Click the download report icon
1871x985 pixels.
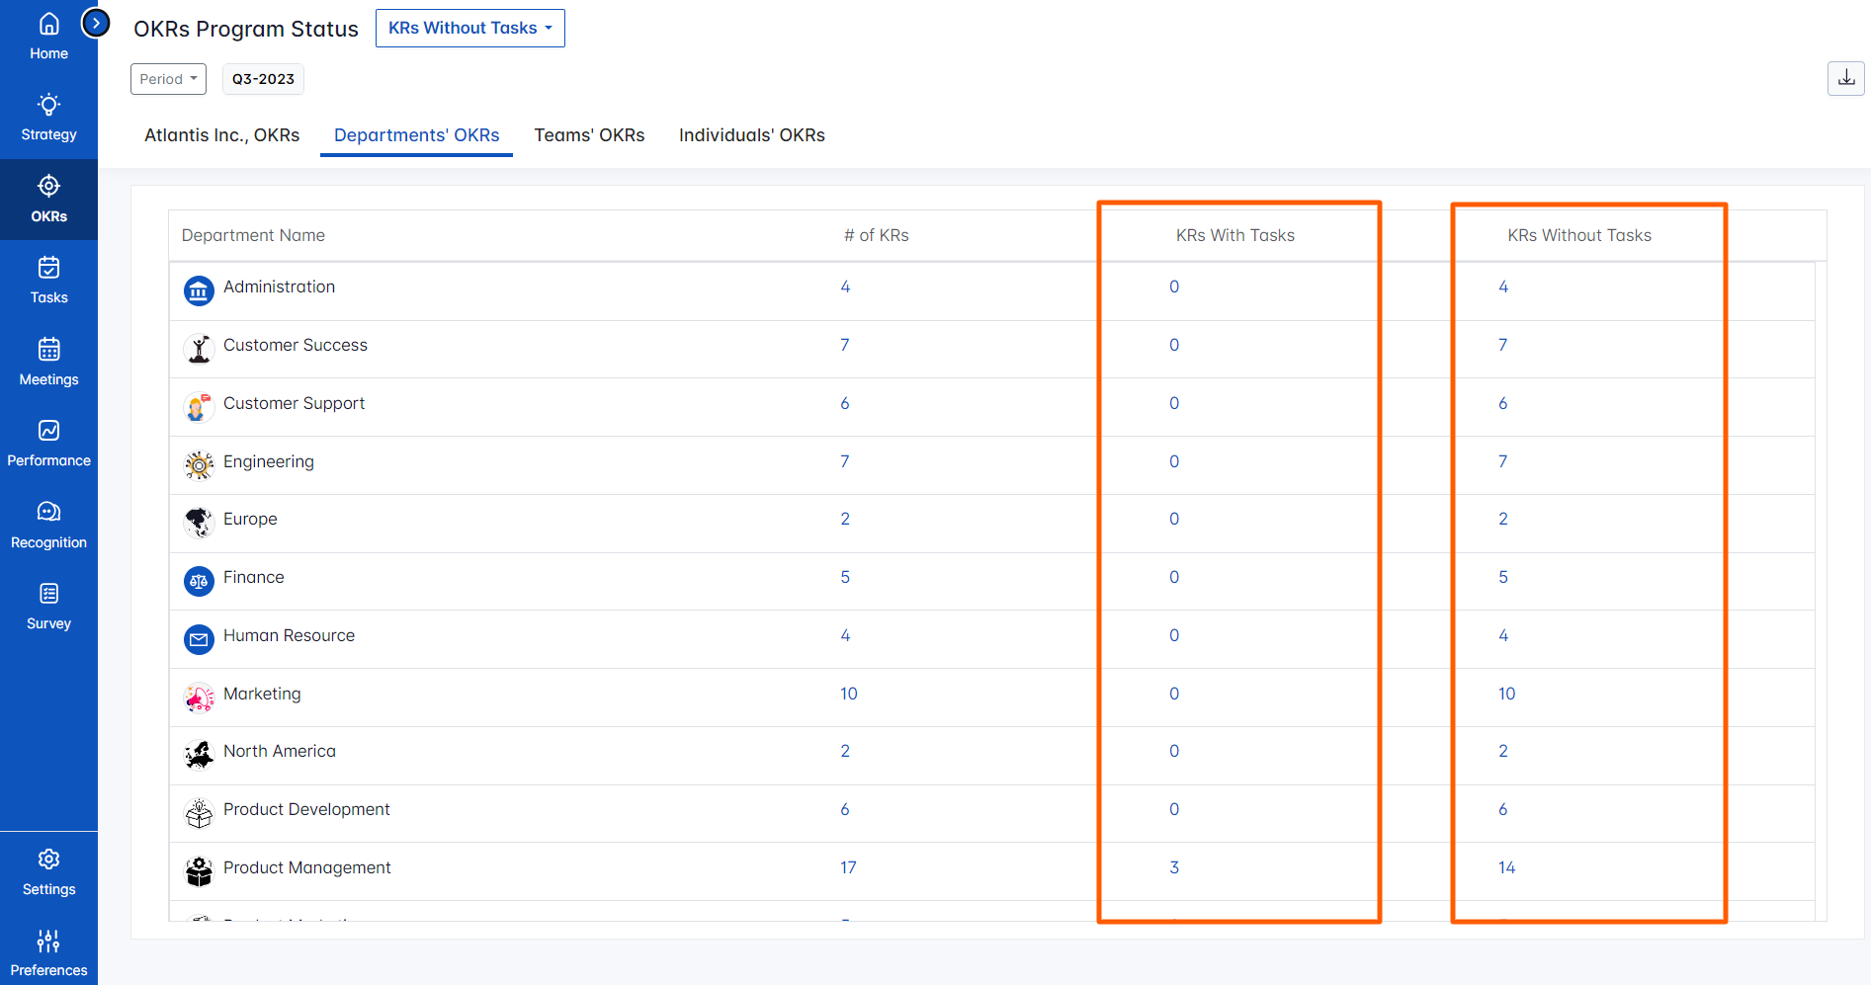point(1845,78)
